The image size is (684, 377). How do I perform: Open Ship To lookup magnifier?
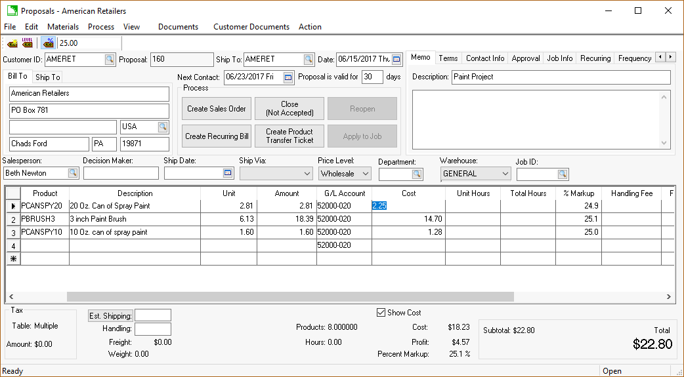pyautogui.click(x=309, y=59)
